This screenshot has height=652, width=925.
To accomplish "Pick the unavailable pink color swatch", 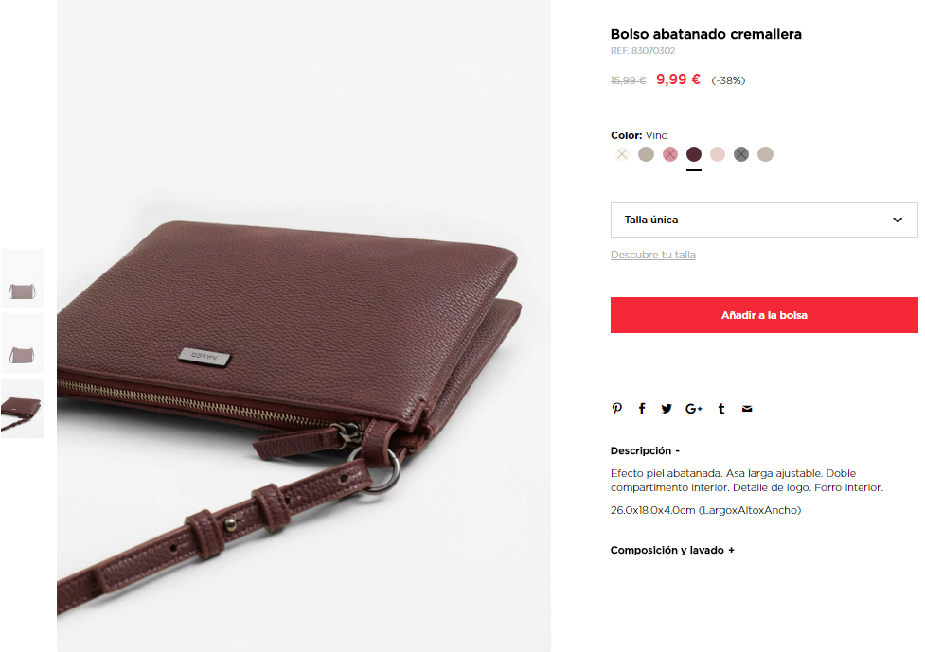I will tap(670, 154).
